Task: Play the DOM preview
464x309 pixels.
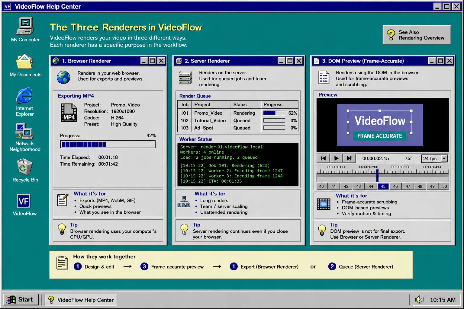Action: click(x=336, y=158)
